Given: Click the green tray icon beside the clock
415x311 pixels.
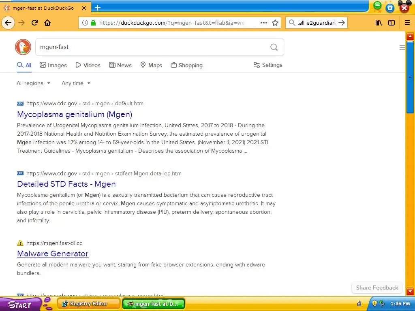Looking at the screenshot, I should coord(382,303).
